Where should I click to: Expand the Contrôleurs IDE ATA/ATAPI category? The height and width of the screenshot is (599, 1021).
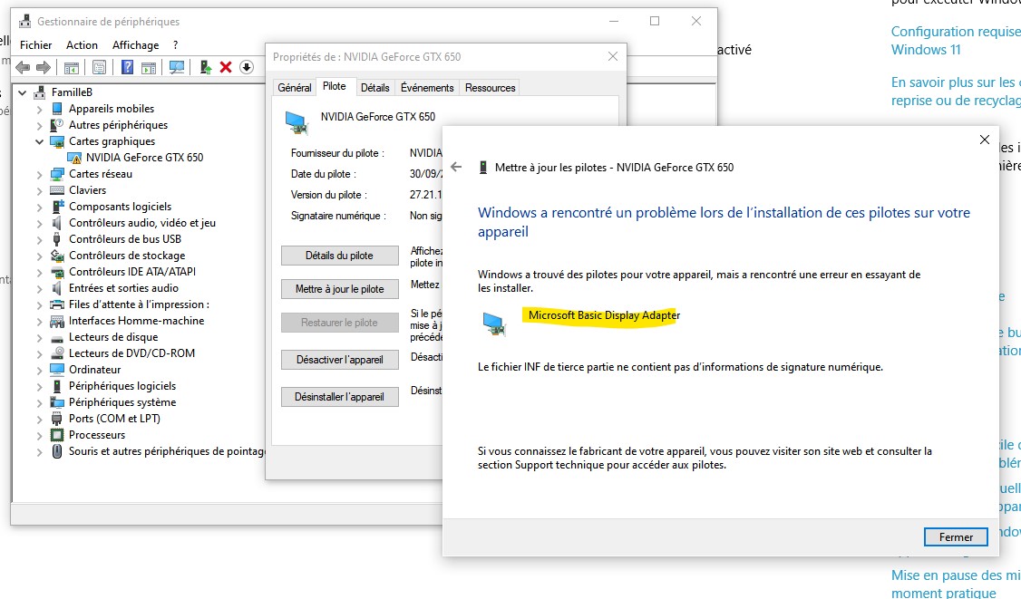[x=40, y=272]
